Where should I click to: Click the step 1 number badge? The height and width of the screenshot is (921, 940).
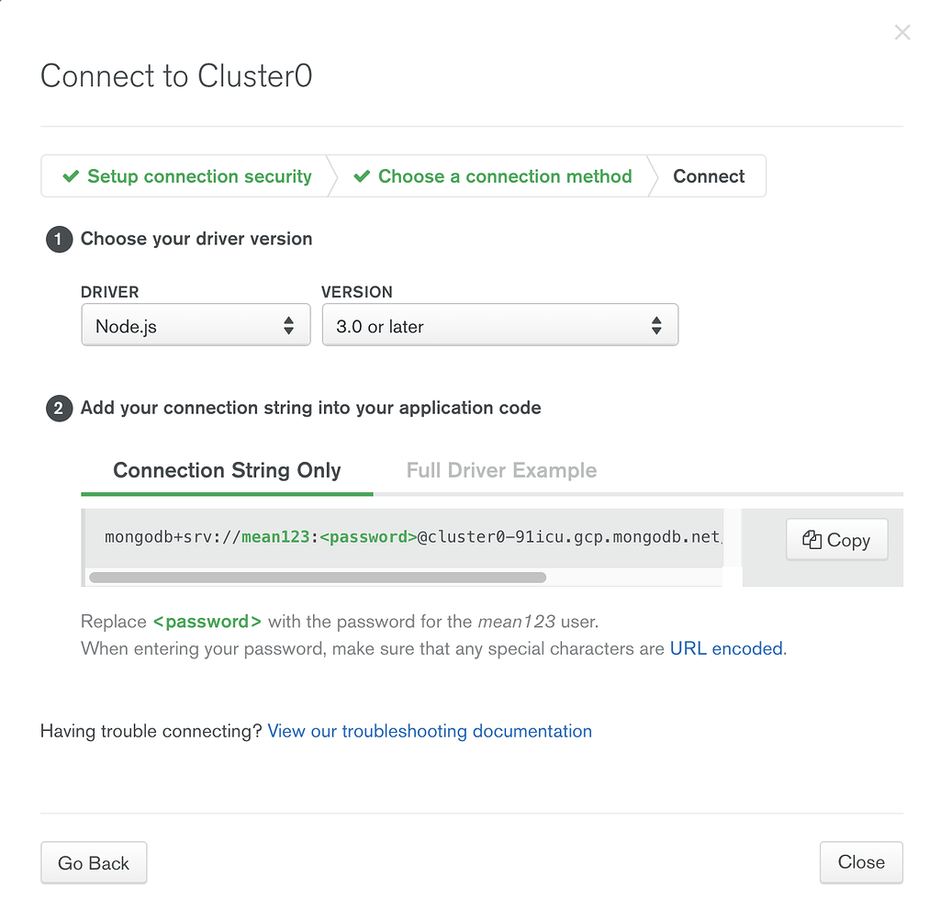[59, 240]
